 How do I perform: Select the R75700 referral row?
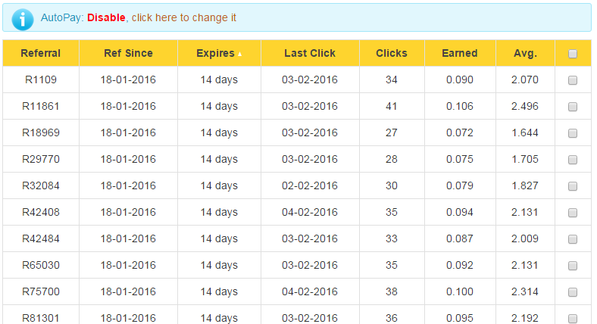(x=41, y=292)
